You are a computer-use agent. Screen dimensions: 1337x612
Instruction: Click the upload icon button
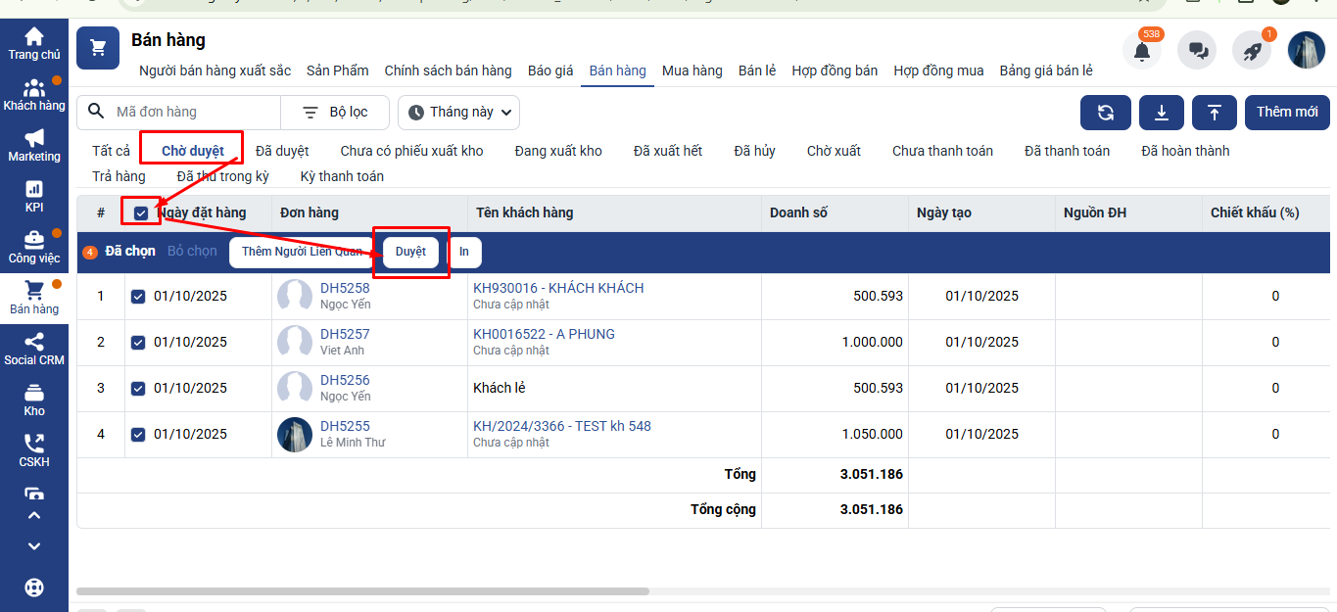[x=1215, y=113]
